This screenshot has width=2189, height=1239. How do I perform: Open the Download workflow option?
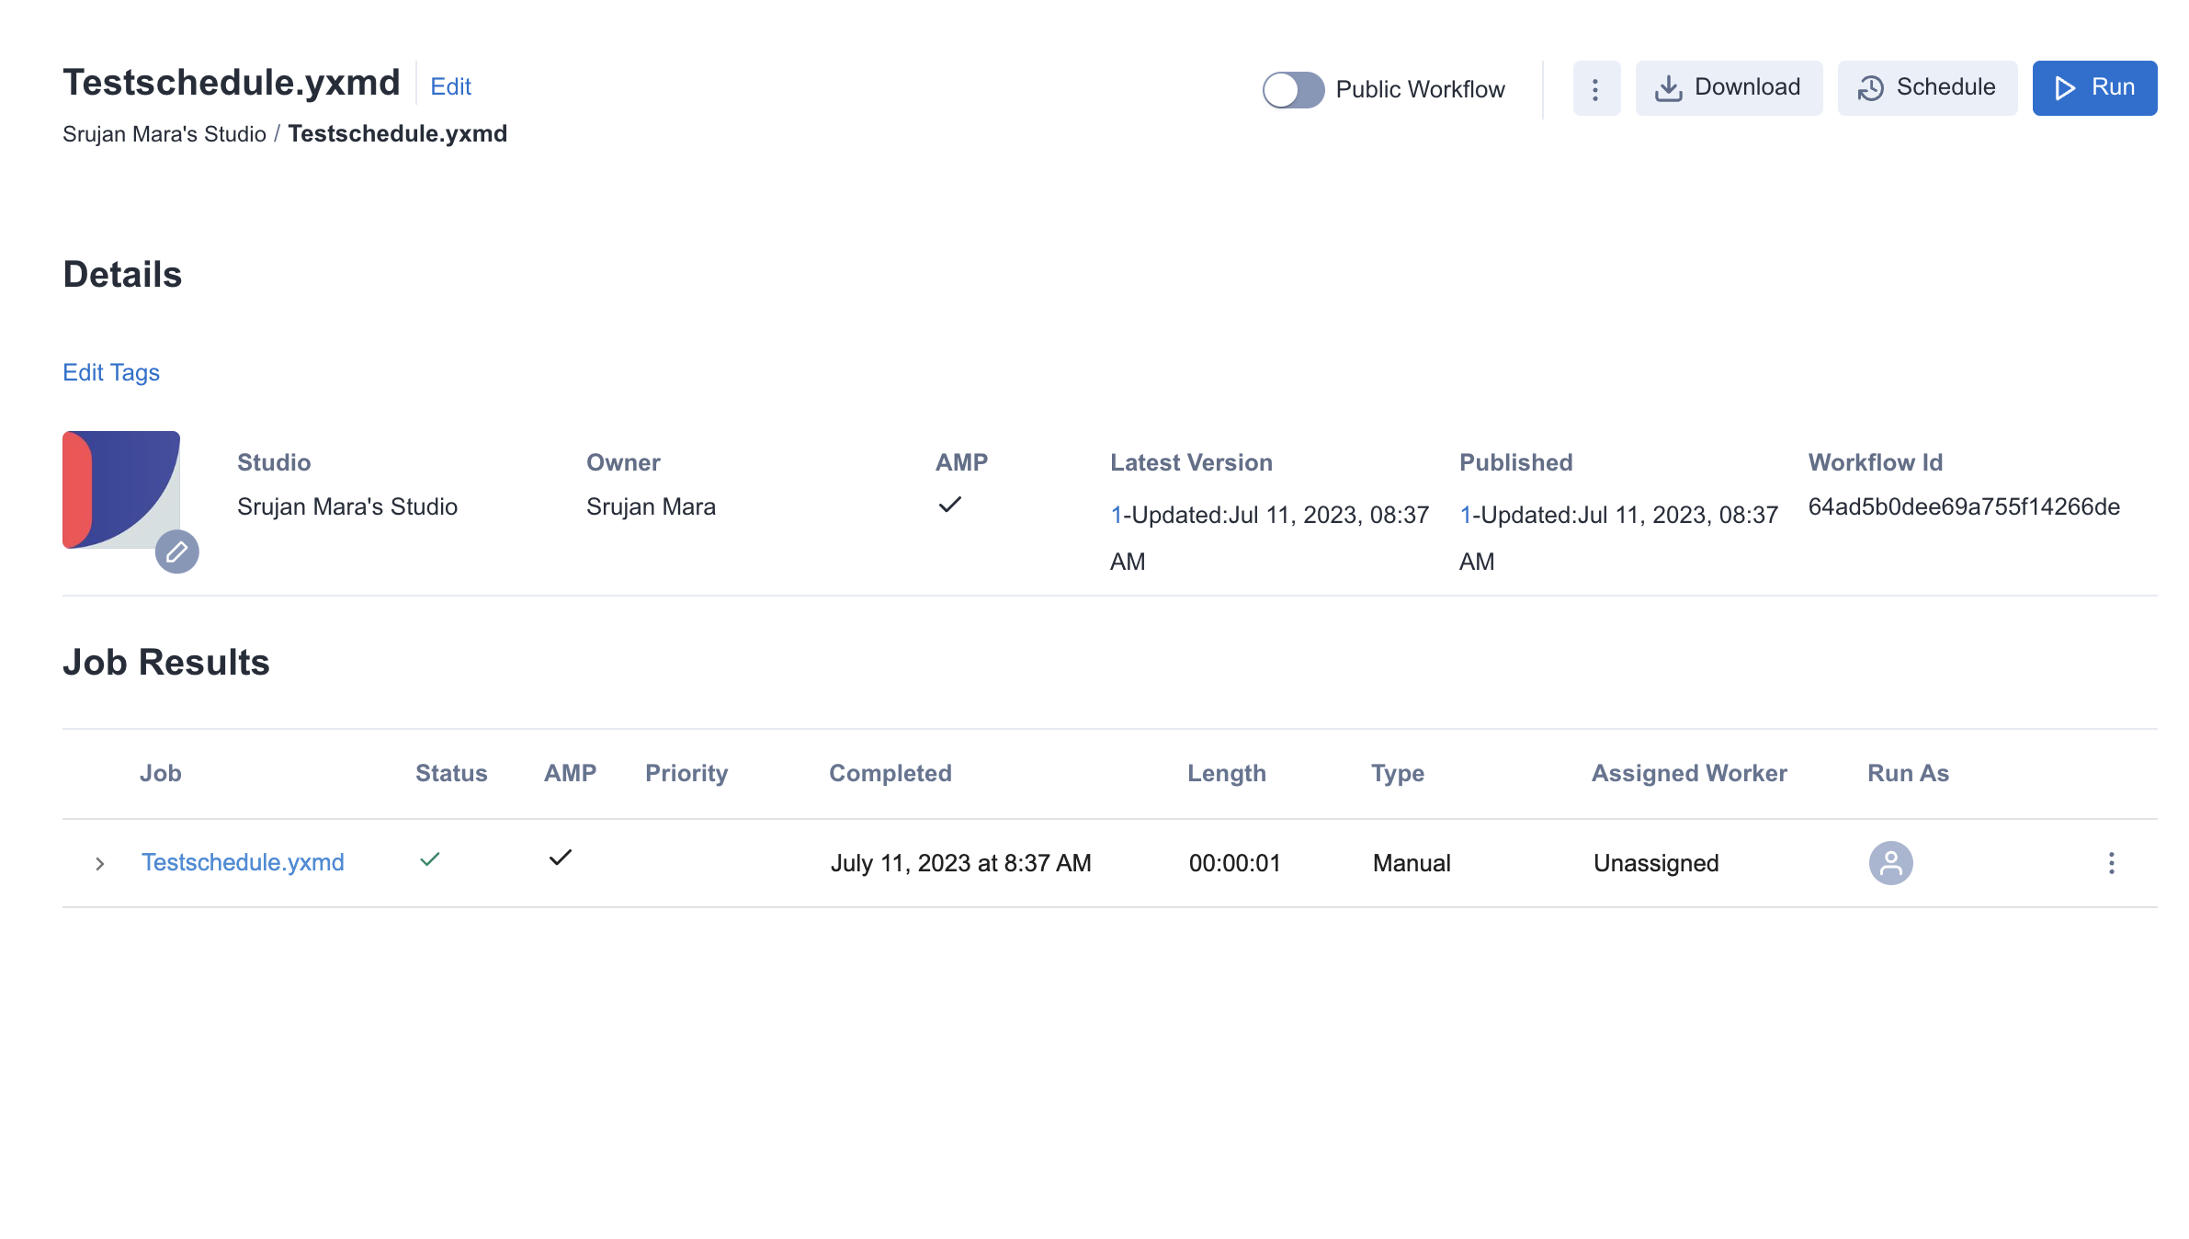(x=1729, y=87)
